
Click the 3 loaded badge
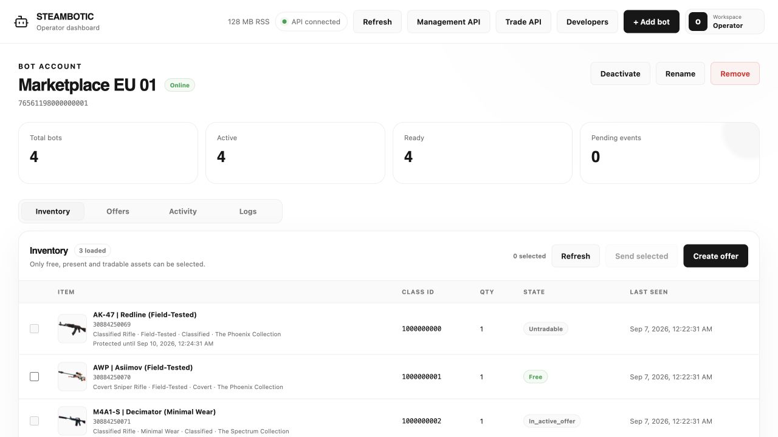pyautogui.click(x=92, y=251)
